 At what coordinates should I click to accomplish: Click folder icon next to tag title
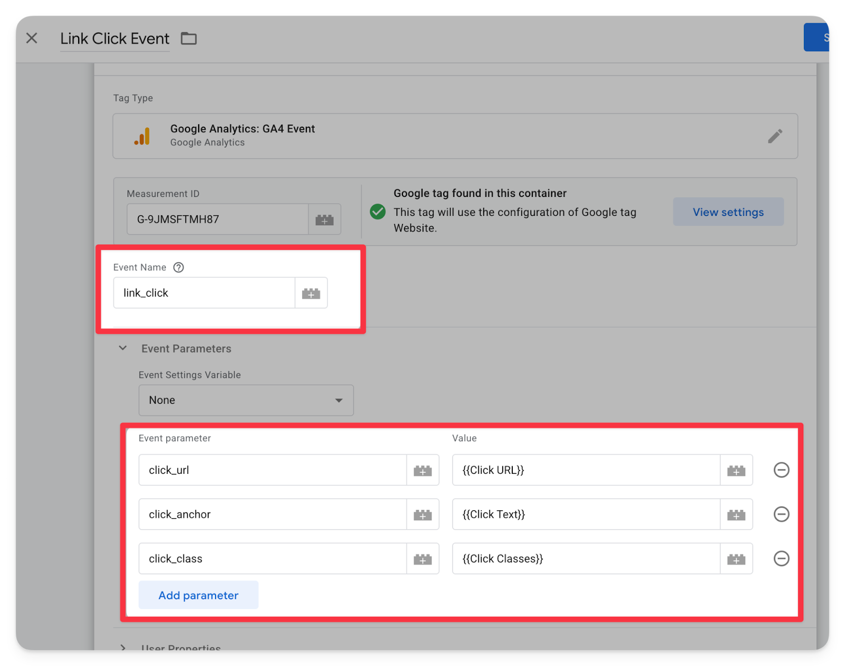(189, 39)
